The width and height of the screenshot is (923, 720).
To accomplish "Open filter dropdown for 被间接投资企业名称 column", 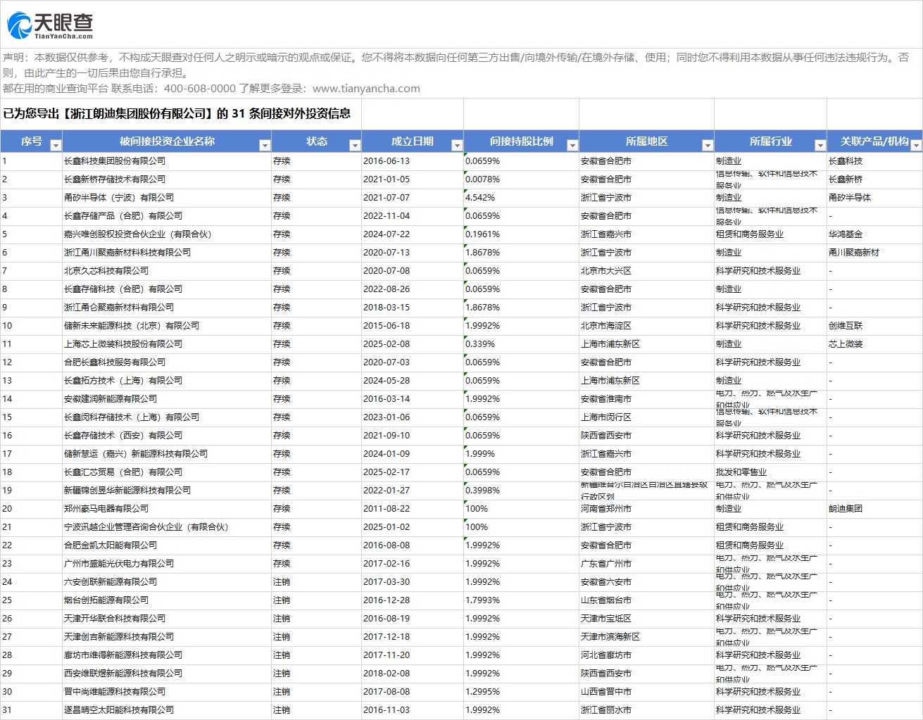I will (x=265, y=146).
